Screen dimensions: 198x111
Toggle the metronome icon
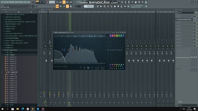[x=57, y=2]
